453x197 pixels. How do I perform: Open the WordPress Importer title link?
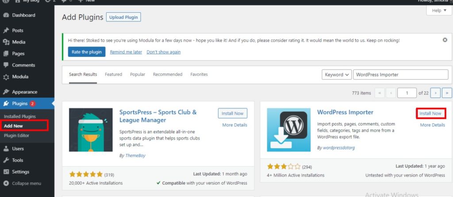point(345,112)
